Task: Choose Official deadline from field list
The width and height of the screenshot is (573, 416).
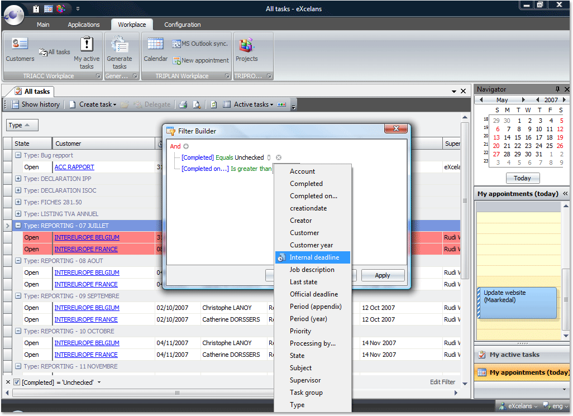Action: click(x=313, y=294)
